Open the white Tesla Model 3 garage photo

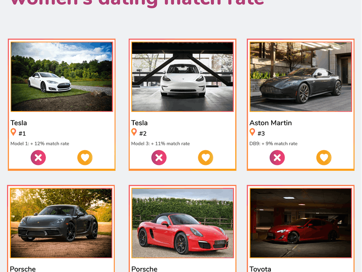pos(182,77)
